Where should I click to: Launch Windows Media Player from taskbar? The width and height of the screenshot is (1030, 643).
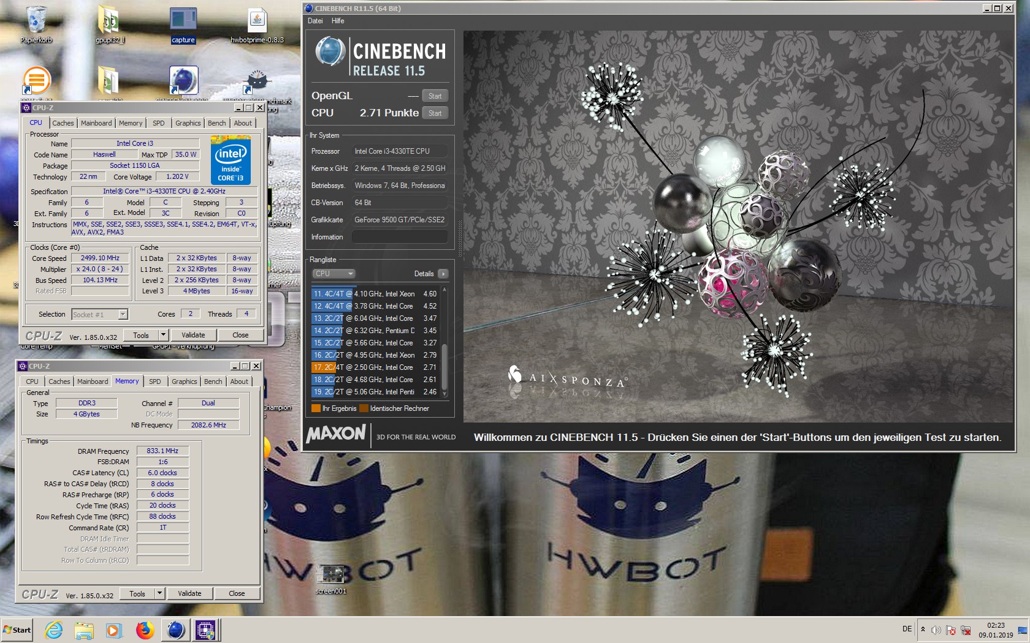(x=114, y=630)
